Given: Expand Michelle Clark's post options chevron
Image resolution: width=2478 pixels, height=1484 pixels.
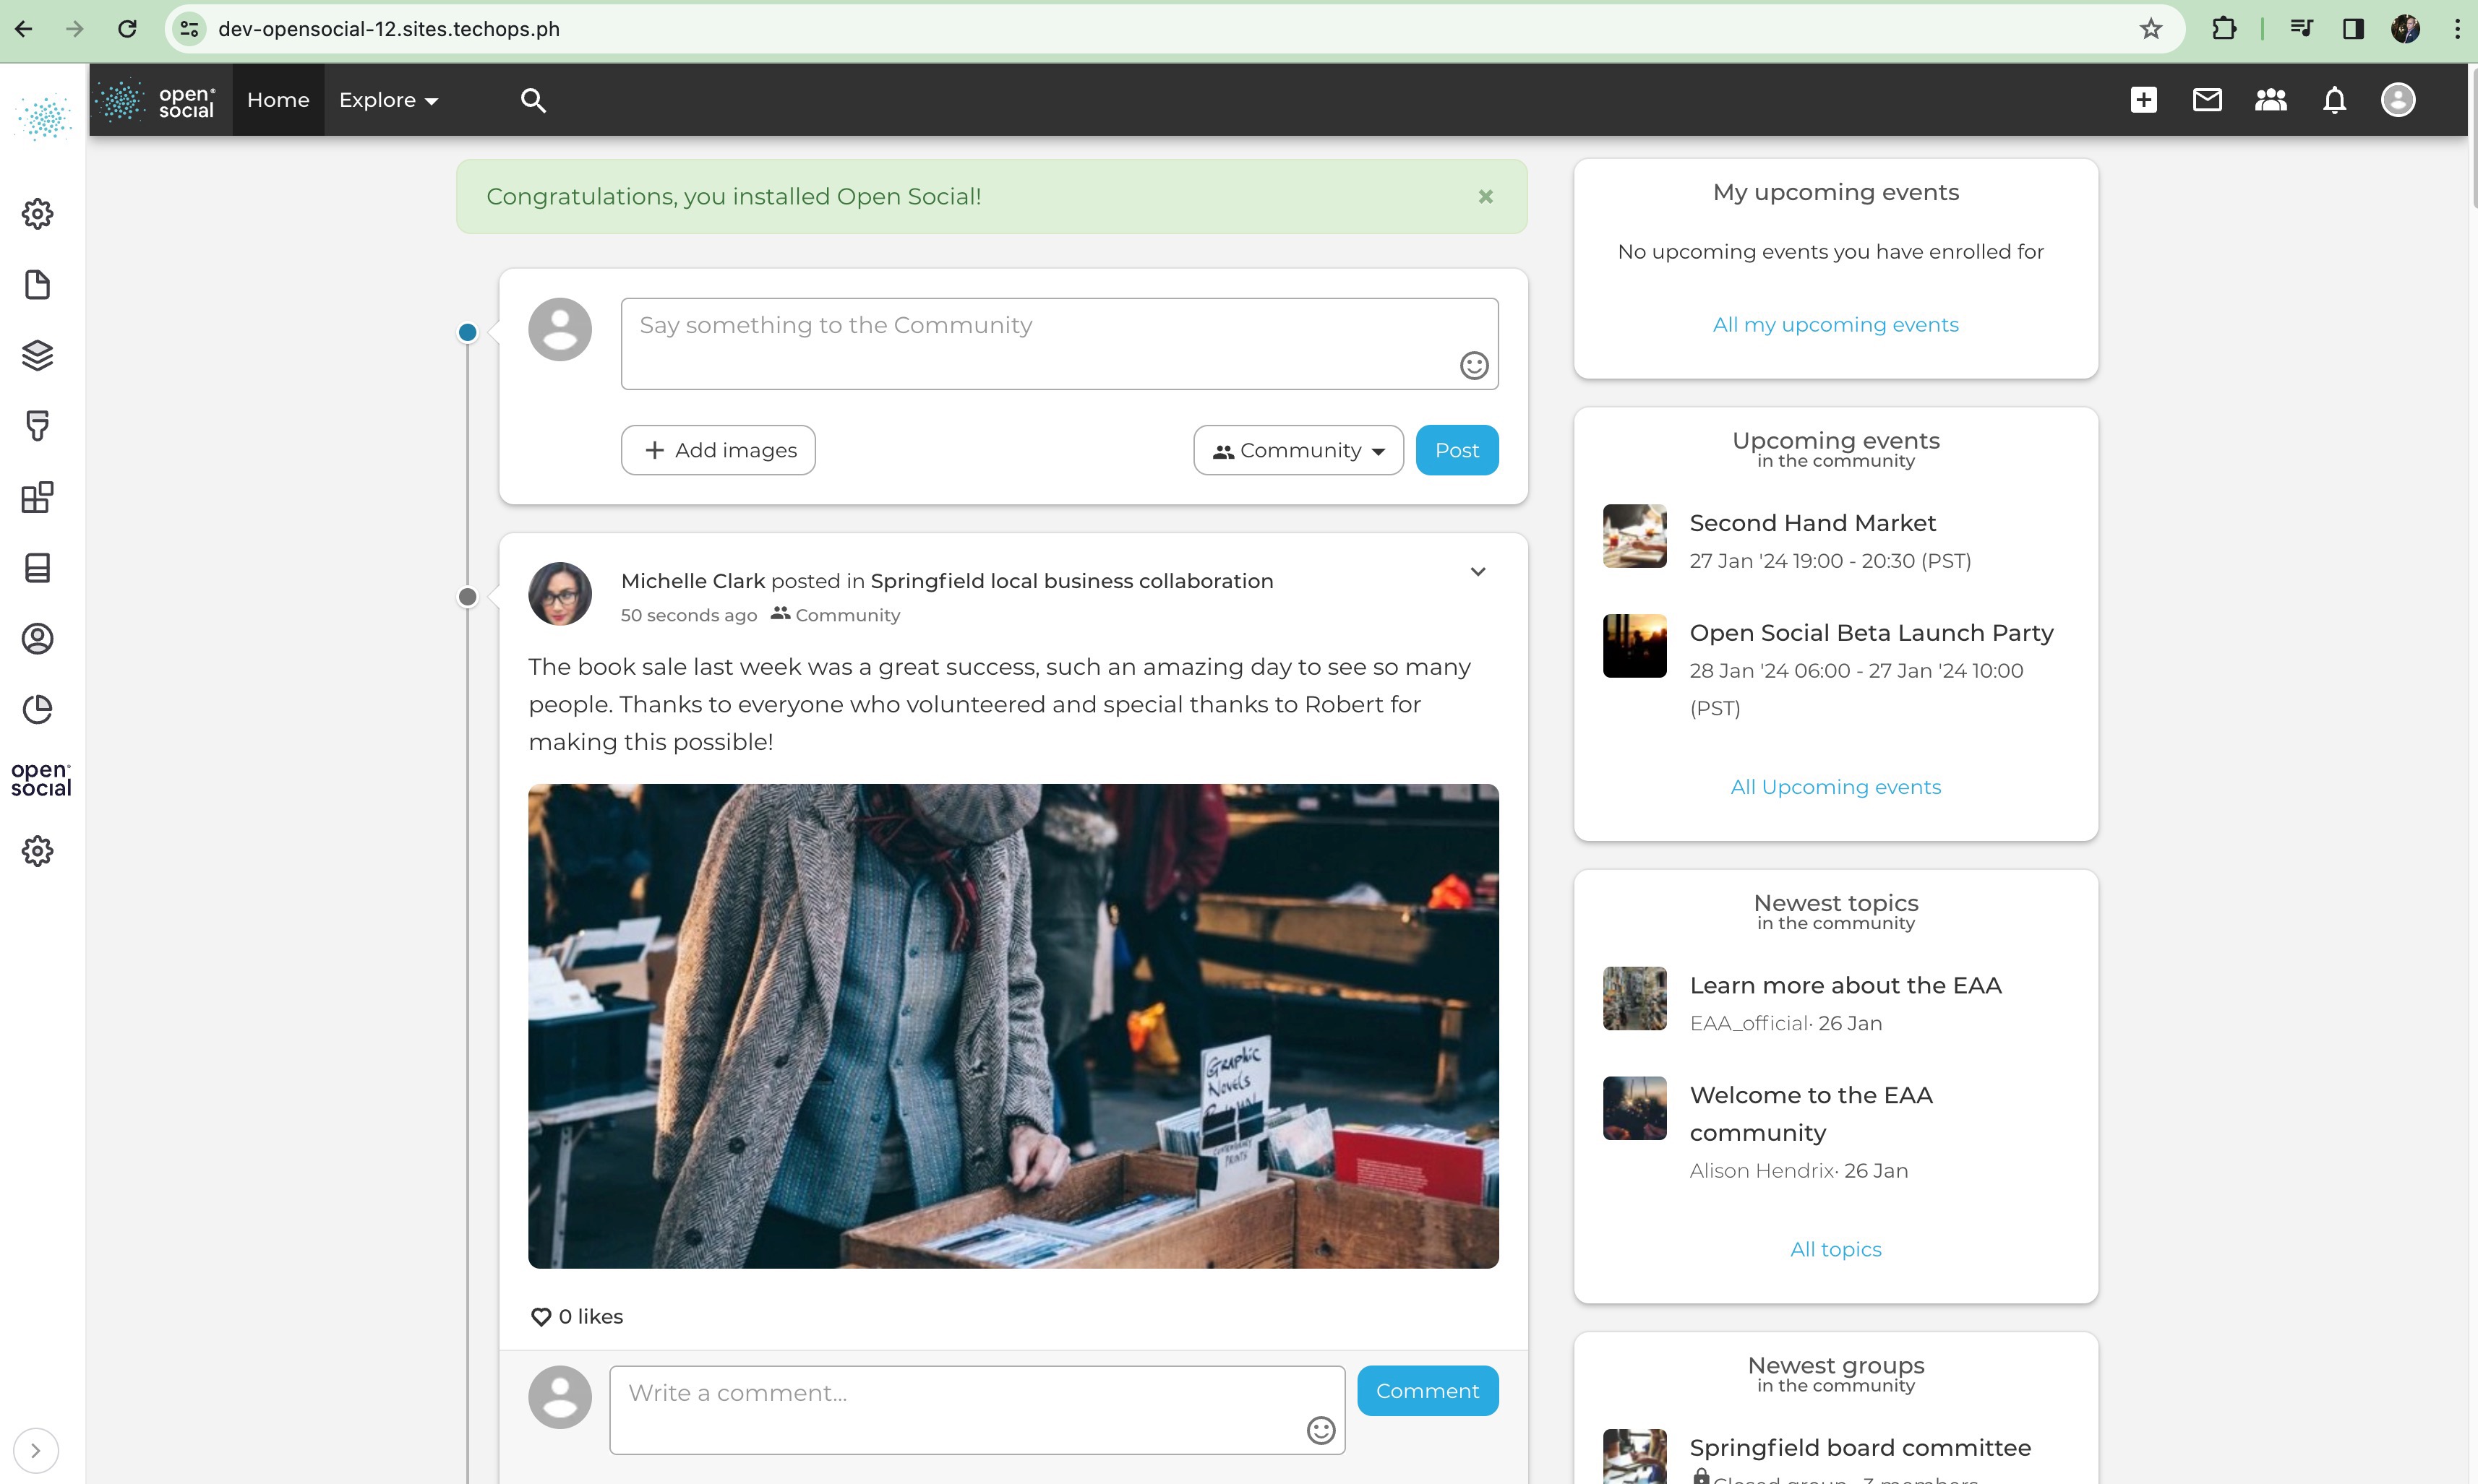Looking at the screenshot, I should (x=1477, y=572).
